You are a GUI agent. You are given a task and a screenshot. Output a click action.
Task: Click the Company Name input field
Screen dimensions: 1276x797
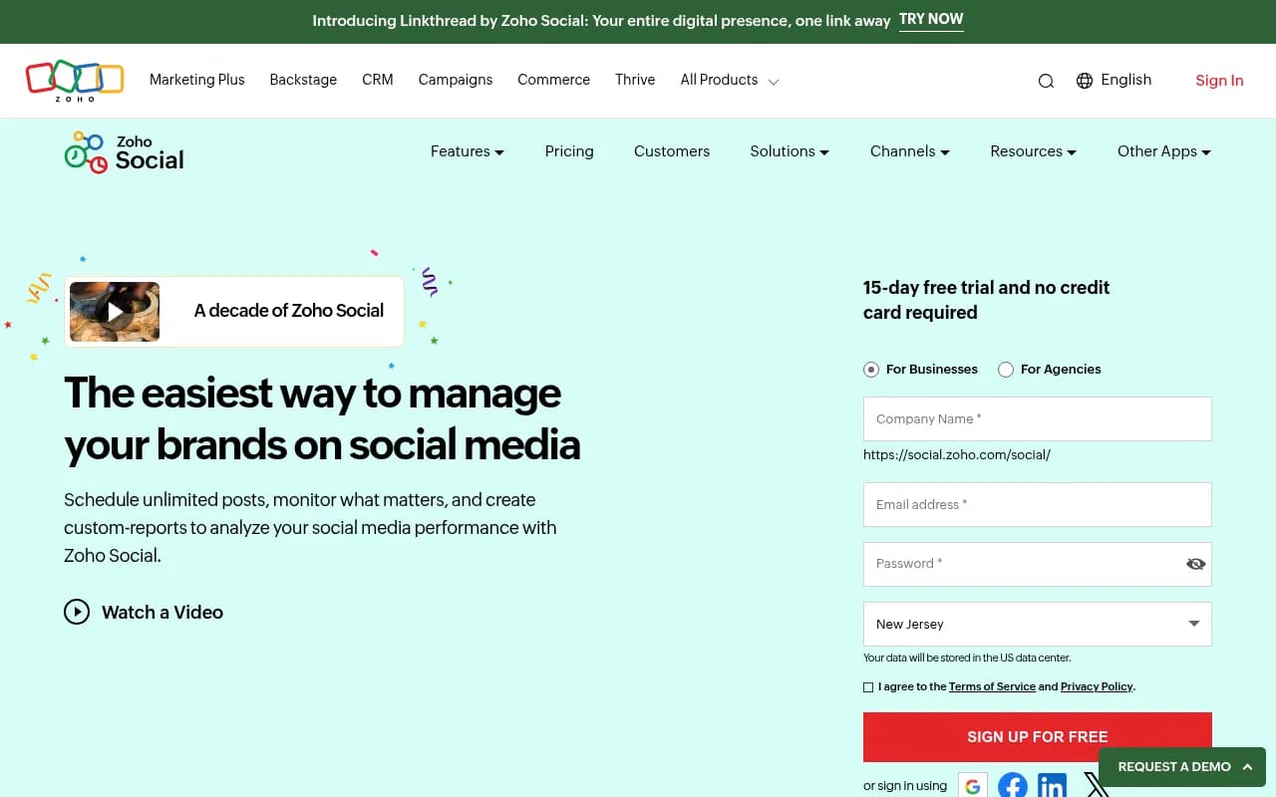[1037, 418]
